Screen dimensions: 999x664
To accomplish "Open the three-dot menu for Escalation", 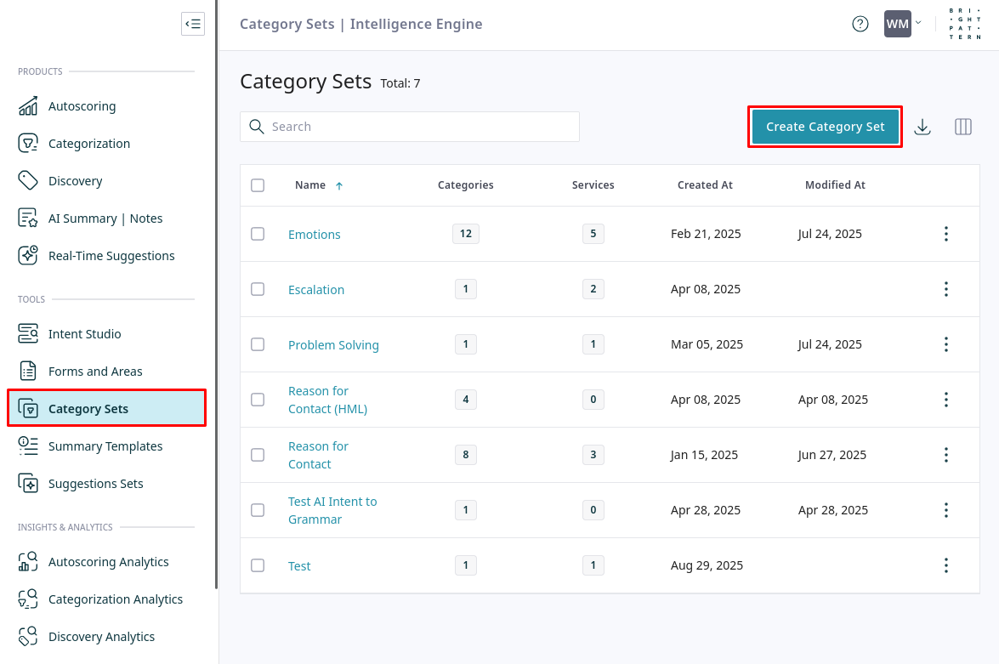I will pos(946,289).
